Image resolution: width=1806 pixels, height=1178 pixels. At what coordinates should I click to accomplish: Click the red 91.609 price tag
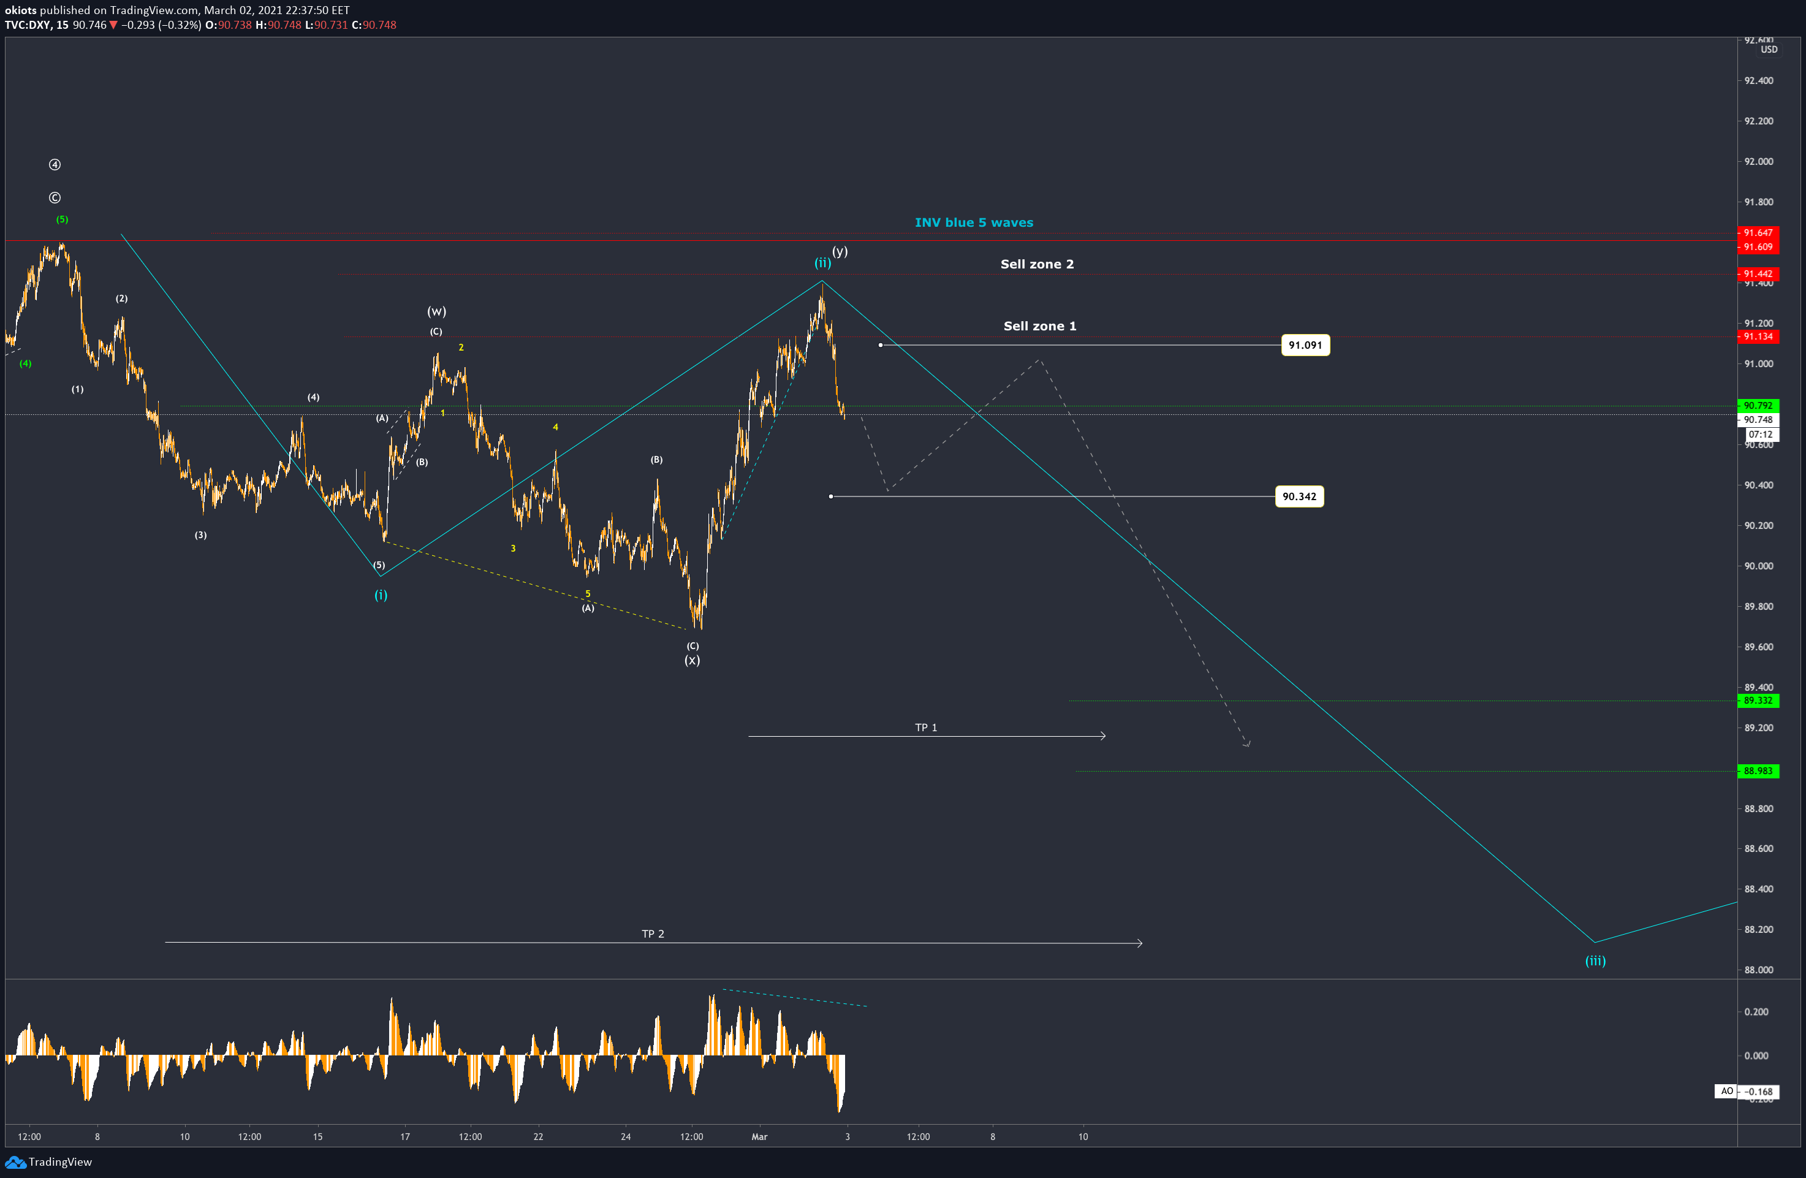tap(1758, 246)
